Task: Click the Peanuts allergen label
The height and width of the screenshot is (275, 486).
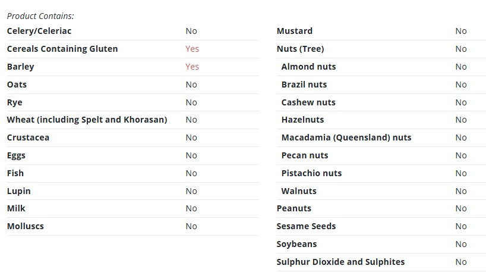Action: (x=294, y=208)
